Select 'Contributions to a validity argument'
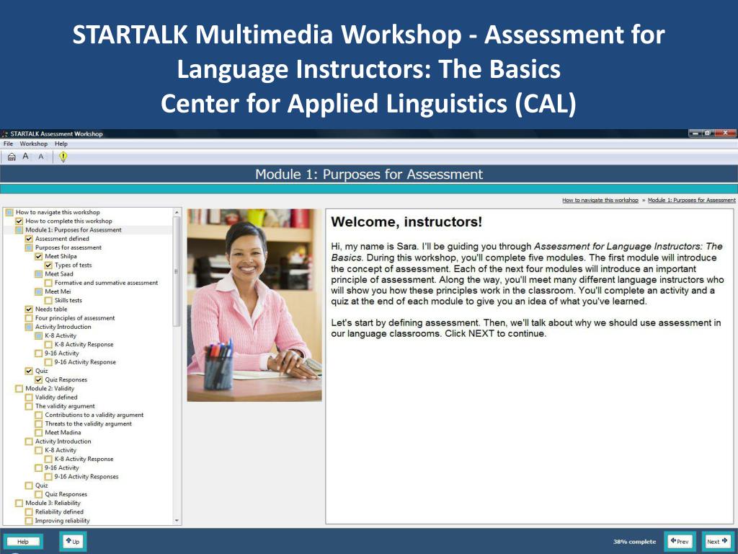Image resolution: width=738 pixels, height=554 pixels. [x=94, y=415]
